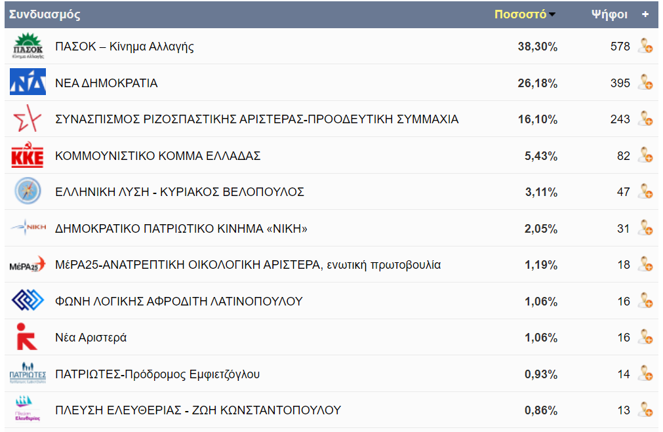This screenshot has width=663, height=432.
Task: Select the ΝΙΚΗ movement logo
Action: (x=27, y=227)
